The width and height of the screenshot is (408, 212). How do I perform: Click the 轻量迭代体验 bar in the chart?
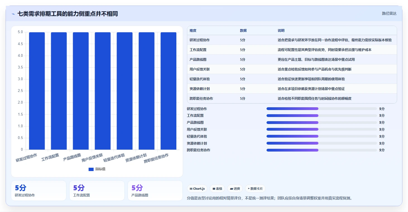point(124,91)
